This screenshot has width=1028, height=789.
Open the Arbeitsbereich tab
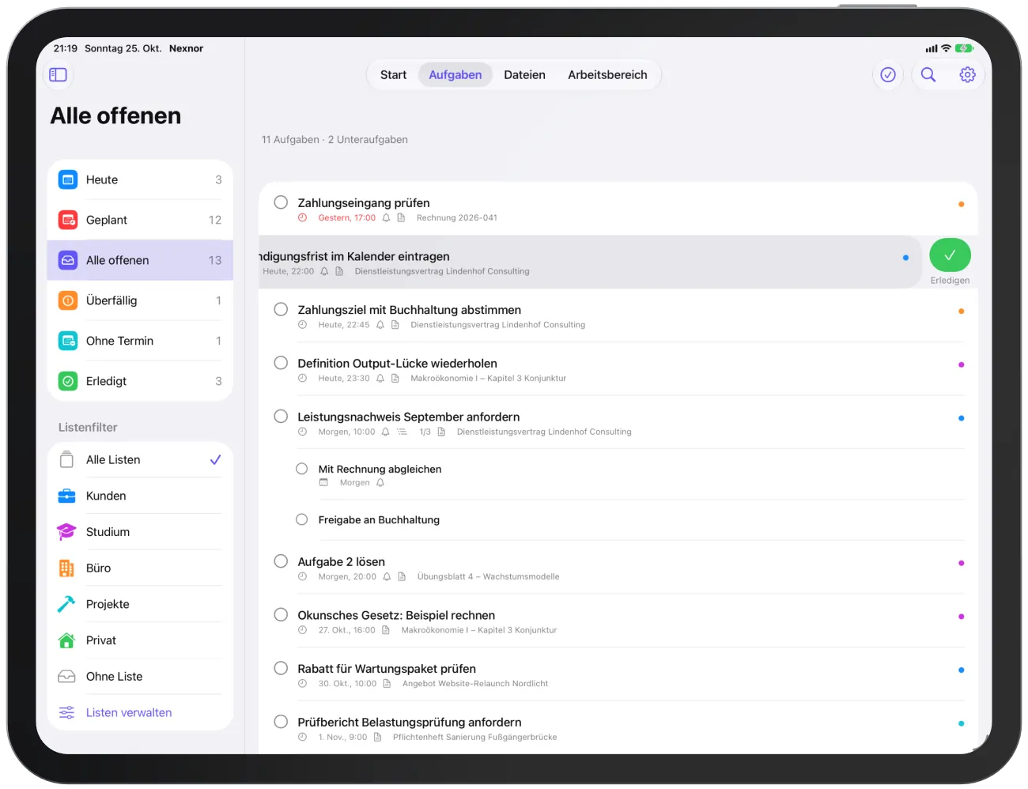[607, 75]
